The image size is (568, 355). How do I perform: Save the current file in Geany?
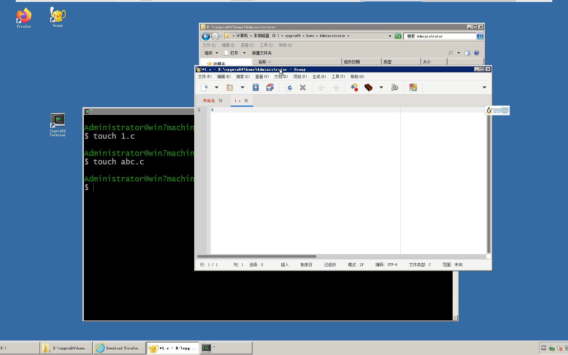[256, 87]
